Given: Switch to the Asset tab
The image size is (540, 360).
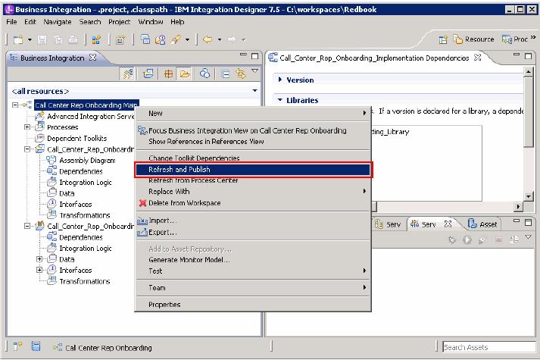Looking at the screenshot, I should point(482,224).
